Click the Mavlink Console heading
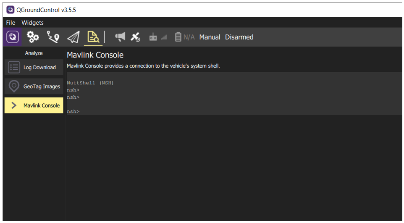This screenshot has height=223, width=404. coord(95,55)
